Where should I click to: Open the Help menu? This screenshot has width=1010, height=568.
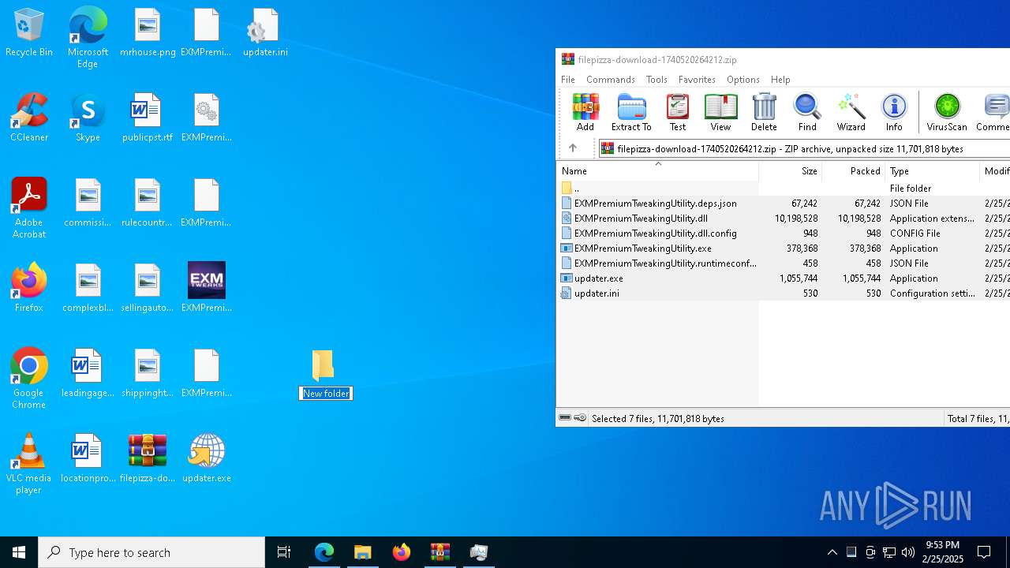pos(780,80)
